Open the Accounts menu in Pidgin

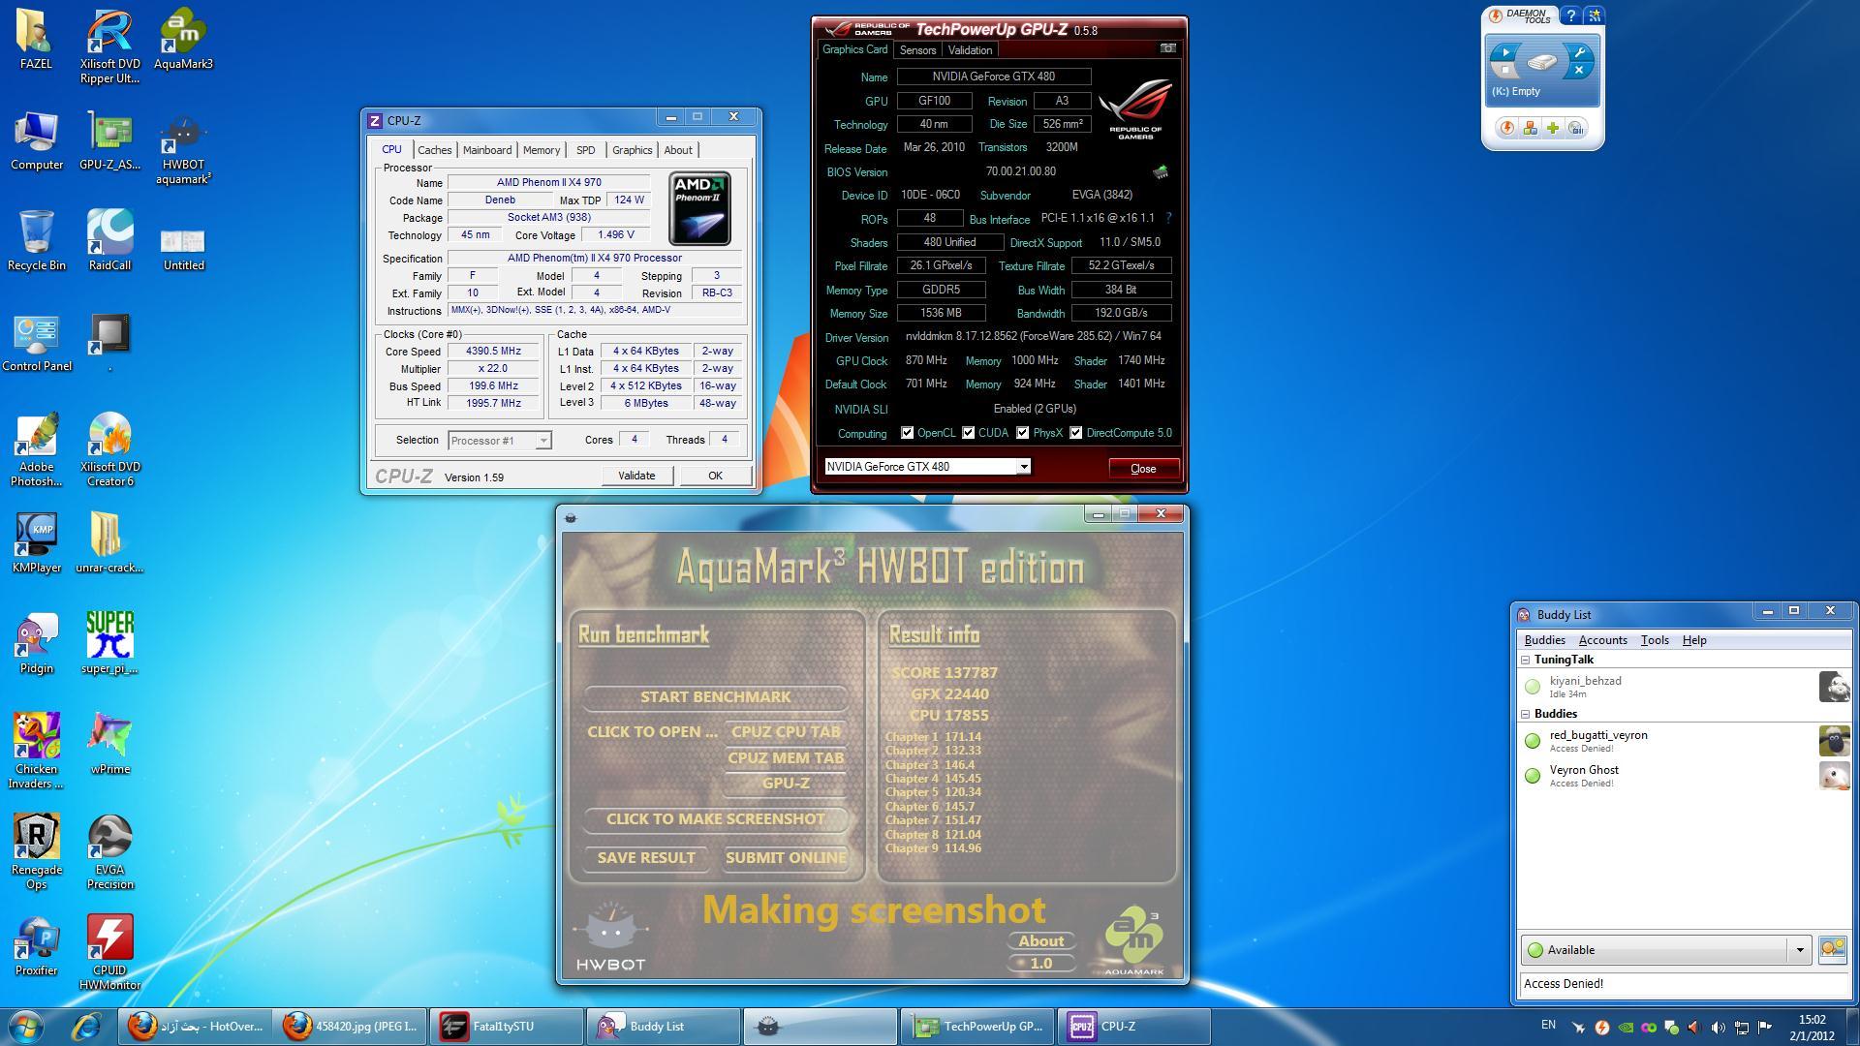click(1602, 640)
